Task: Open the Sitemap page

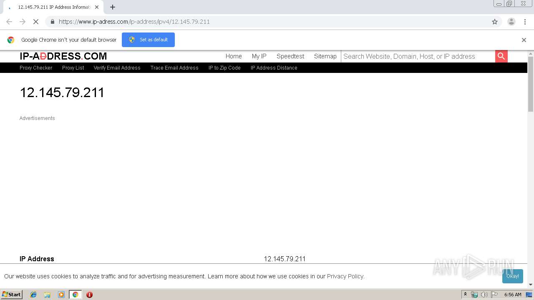Action: pos(325,56)
